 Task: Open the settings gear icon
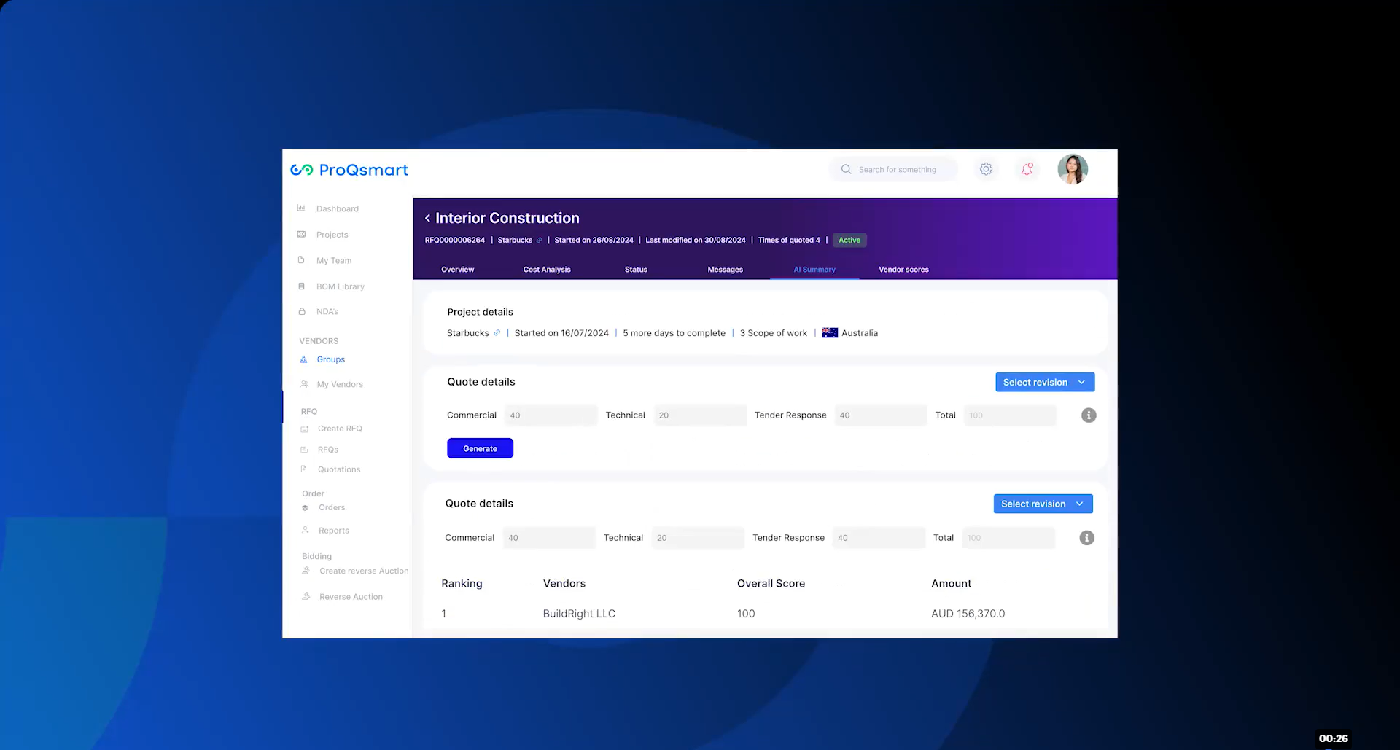pos(986,169)
